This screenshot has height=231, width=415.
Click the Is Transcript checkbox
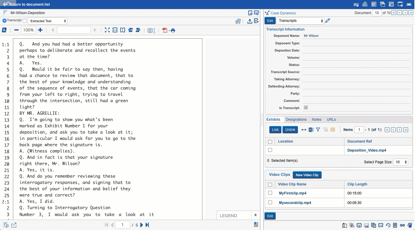(x=306, y=108)
